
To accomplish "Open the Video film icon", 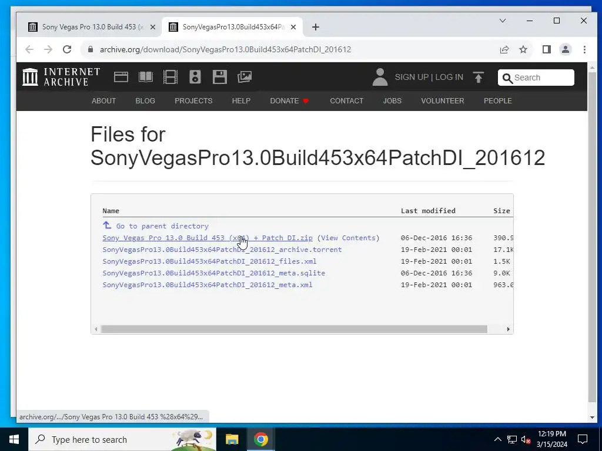I will point(170,77).
